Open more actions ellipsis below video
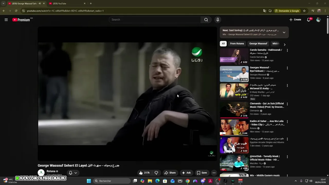Image resolution: width=329 pixels, height=185 pixels. coord(214,173)
